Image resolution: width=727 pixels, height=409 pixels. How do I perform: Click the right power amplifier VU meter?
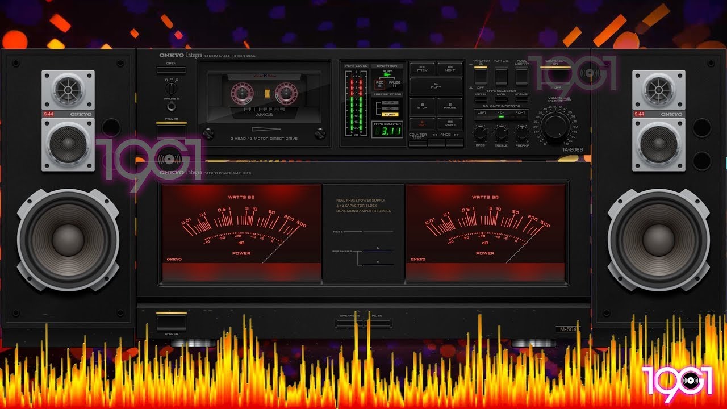pos(486,232)
